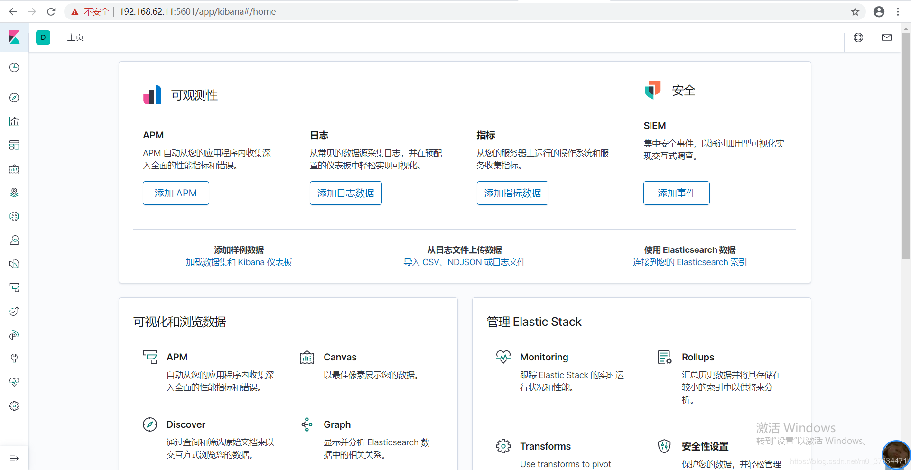Open Dev Tools icon in sidebar
Image resolution: width=911 pixels, height=470 pixels.
coord(14,359)
